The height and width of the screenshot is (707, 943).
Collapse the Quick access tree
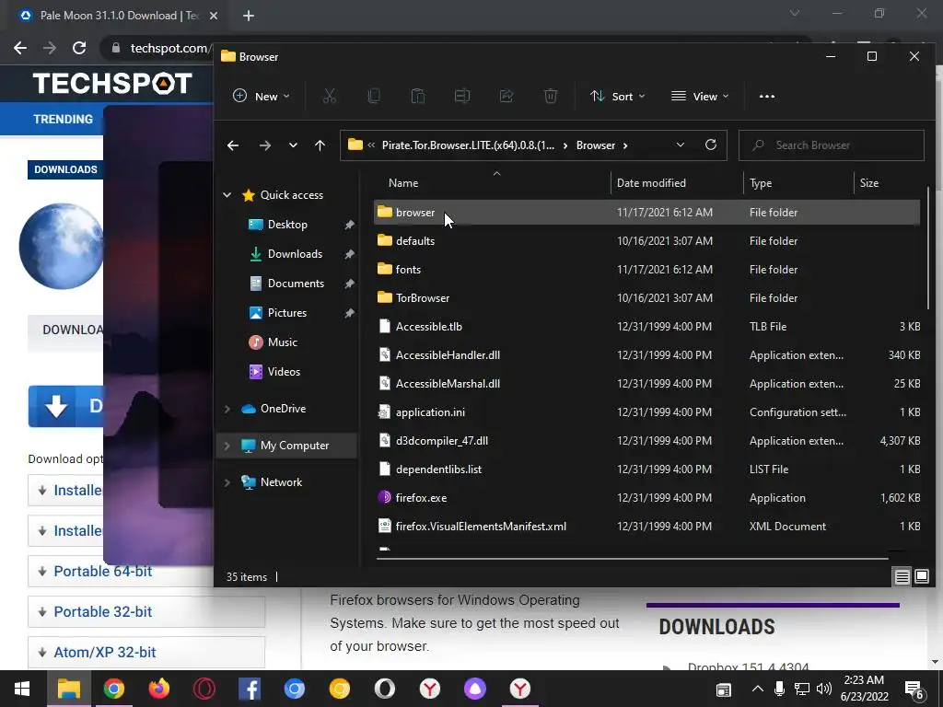[x=227, y=195]
